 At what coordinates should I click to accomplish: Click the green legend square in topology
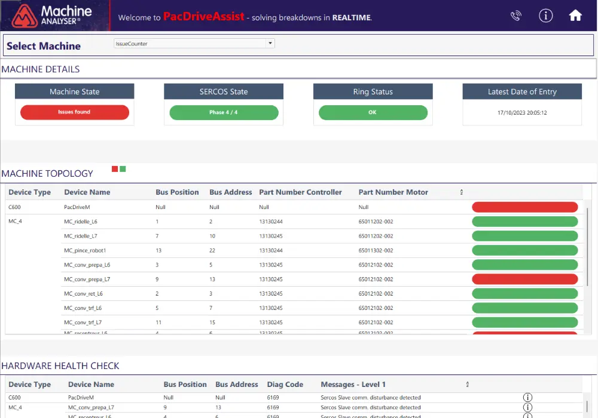(123, 169)
